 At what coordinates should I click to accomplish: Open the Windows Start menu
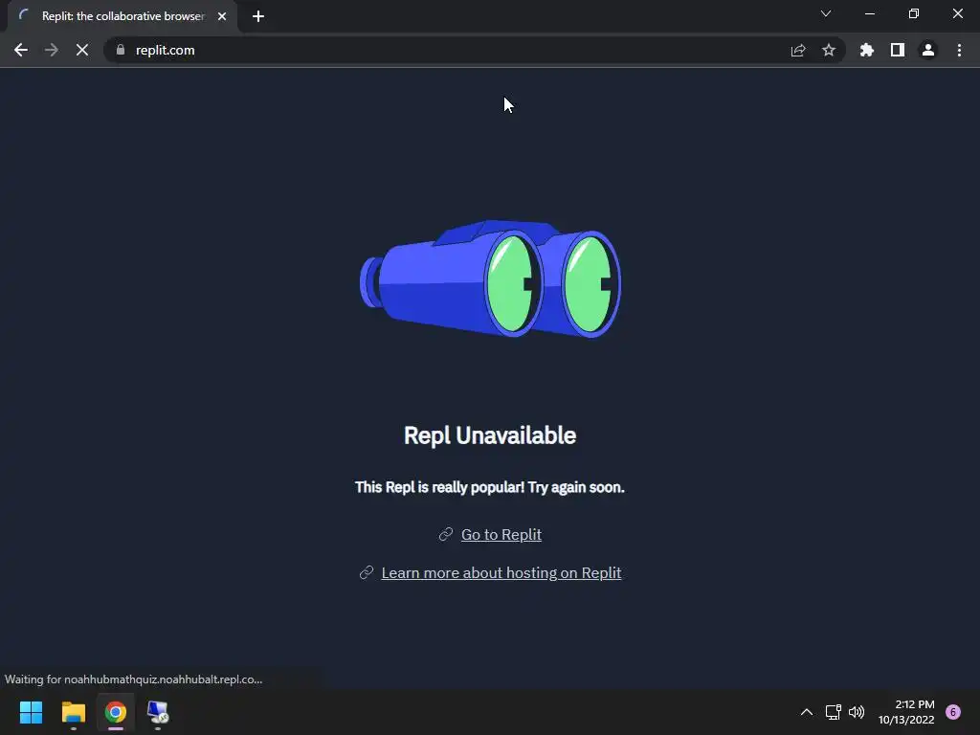31,712
